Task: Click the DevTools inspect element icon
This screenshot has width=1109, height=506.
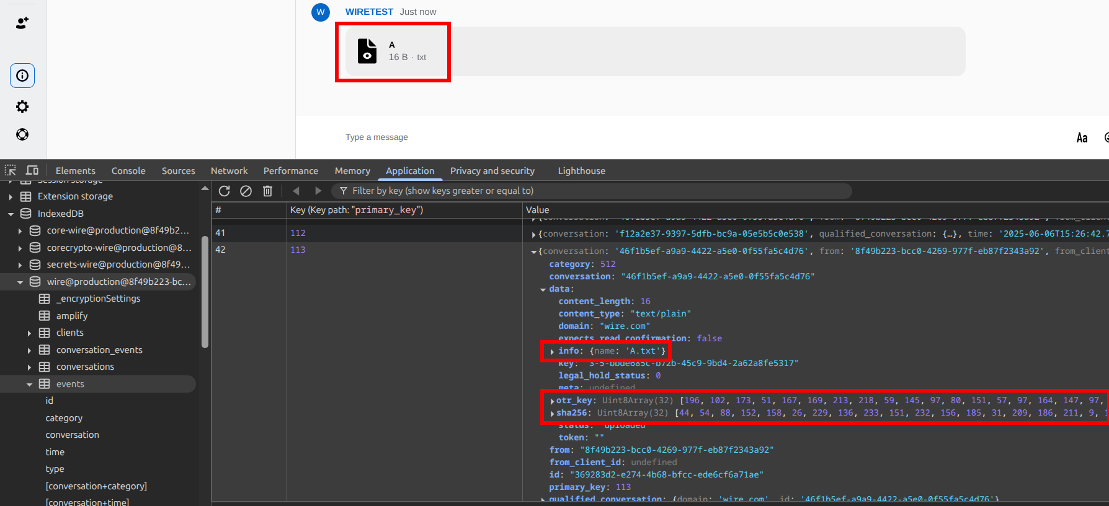Action: pyautogui.click(x=11, y=170)
